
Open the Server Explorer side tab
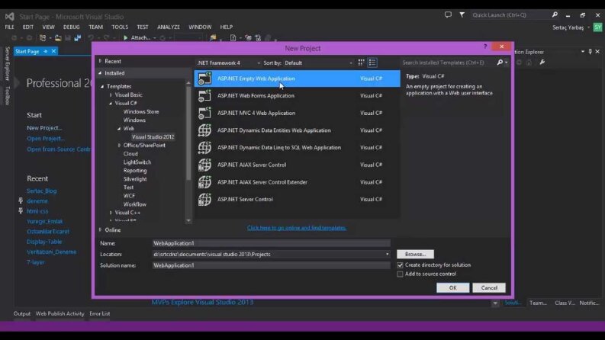[8, 63]
